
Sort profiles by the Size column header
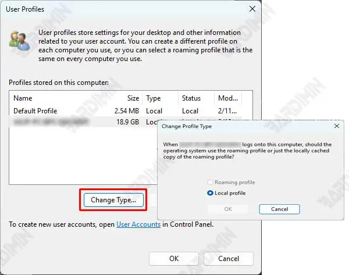(124, 98)
